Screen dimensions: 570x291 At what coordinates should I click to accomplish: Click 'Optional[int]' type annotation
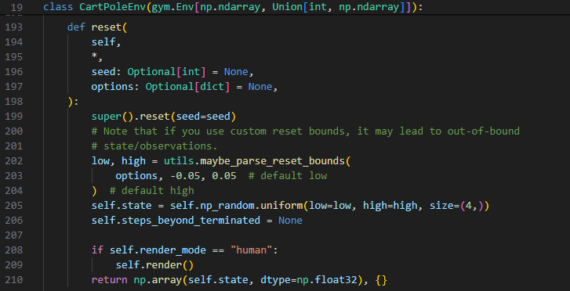(x=166, y=72)
